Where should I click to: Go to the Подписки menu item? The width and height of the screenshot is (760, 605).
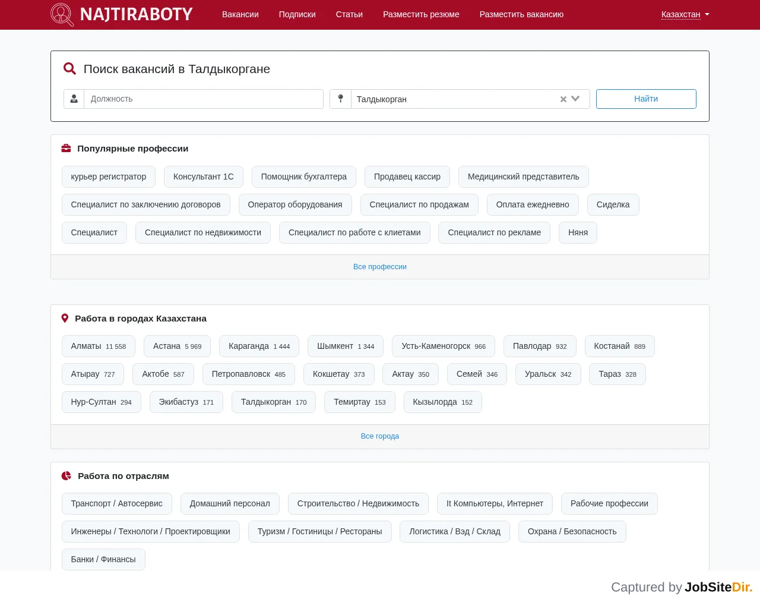point(297,14)
